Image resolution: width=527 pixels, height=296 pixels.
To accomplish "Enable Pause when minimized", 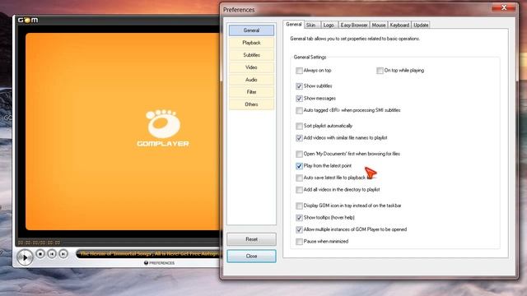I will tap(299, 241).
